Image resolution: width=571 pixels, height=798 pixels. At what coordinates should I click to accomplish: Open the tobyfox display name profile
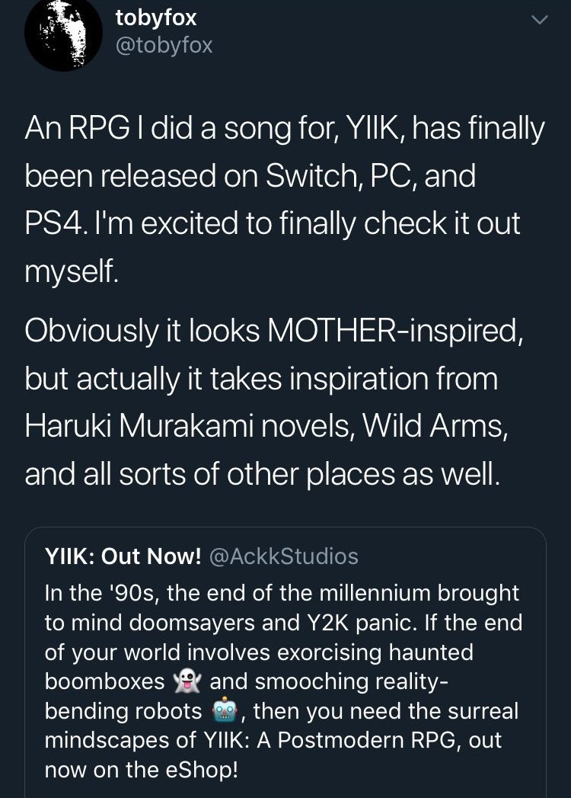click(x=156, y=18)
